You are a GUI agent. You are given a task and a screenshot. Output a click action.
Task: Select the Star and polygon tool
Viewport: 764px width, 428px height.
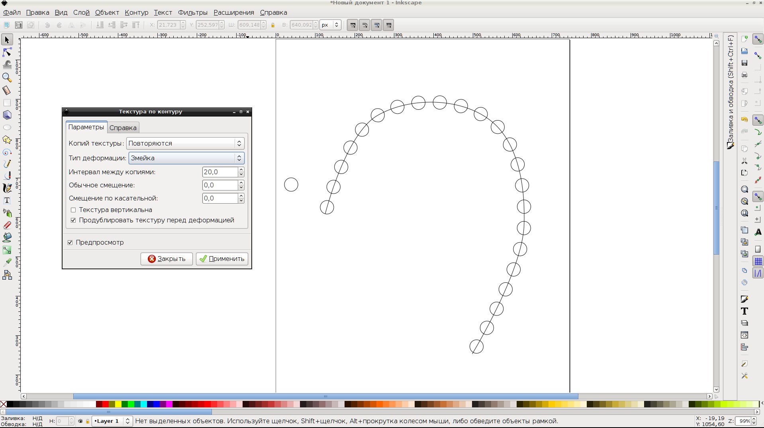coord(7,140)
